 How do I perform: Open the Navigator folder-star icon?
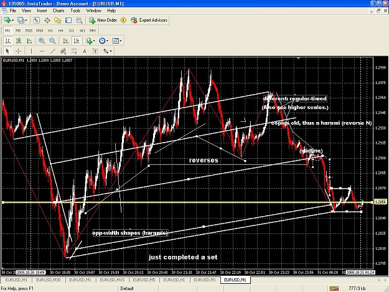57,21
